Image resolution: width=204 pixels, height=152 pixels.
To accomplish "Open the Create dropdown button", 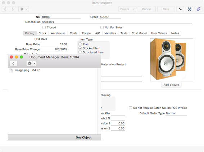I will 127,9.
